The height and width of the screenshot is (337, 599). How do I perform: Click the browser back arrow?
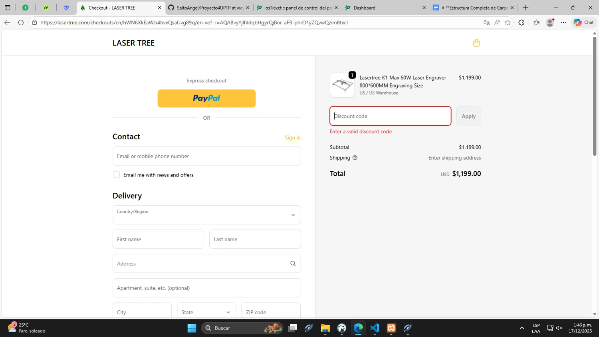coord(7,22)
